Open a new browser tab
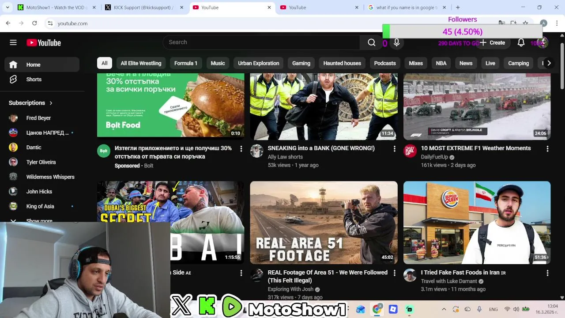The image size is (565, 318). coord(458,8)
